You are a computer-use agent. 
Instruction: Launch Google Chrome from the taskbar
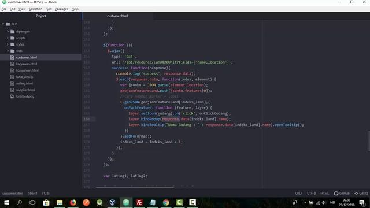(166, 203)
